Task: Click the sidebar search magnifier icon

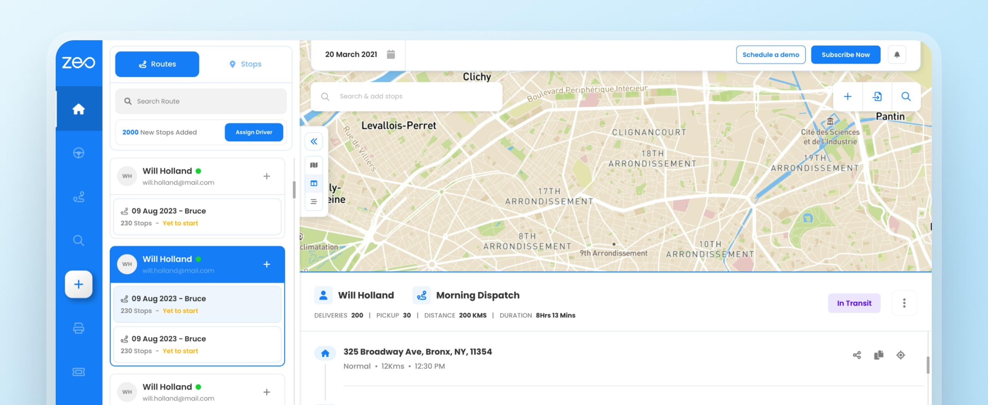Action: (x=79, y=241)
